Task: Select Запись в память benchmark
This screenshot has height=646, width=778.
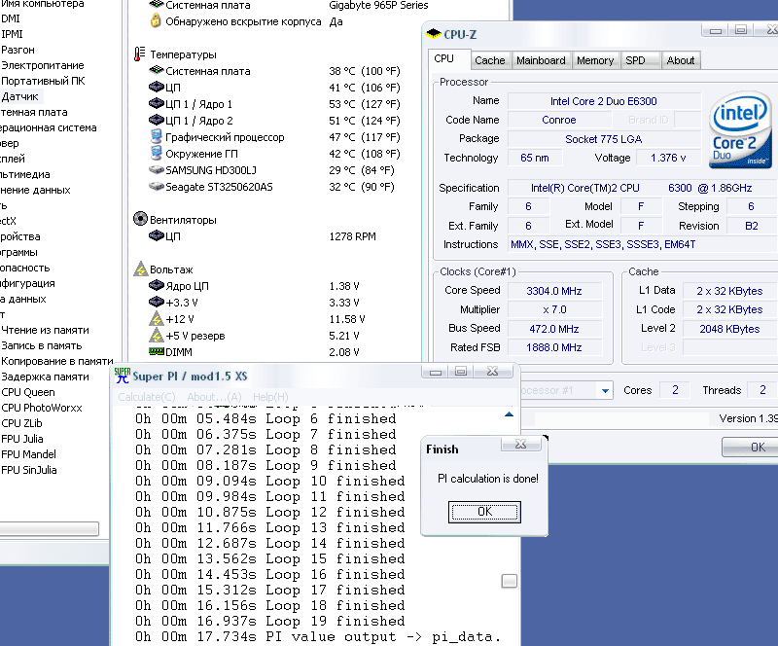Action: pyautogui.click(x=41, y=345)
